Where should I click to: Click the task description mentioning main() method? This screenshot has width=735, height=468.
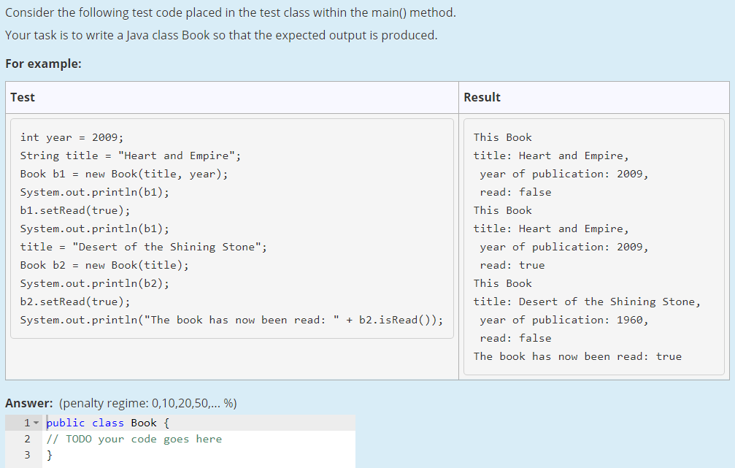pyautogui.click(x=219, y=12)
